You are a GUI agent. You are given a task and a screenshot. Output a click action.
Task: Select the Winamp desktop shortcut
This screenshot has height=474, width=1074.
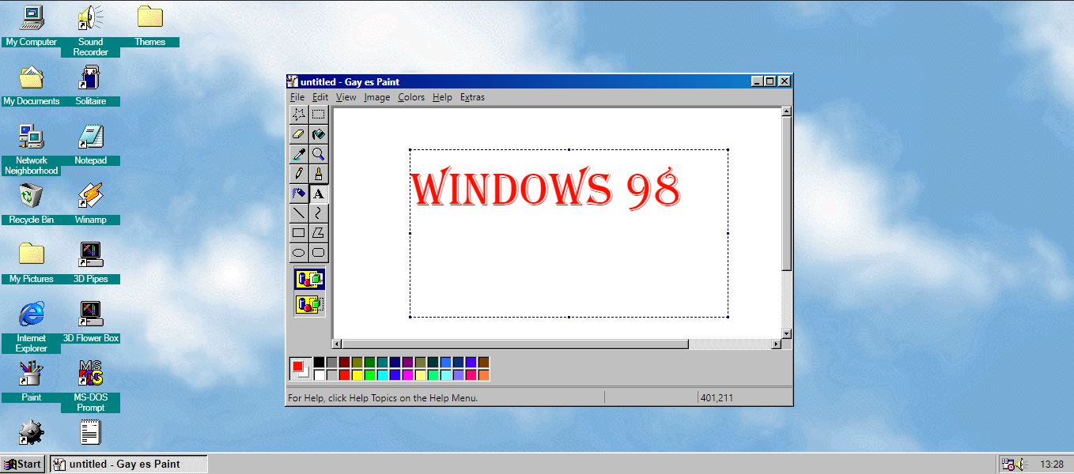click(x=90, y=204)
